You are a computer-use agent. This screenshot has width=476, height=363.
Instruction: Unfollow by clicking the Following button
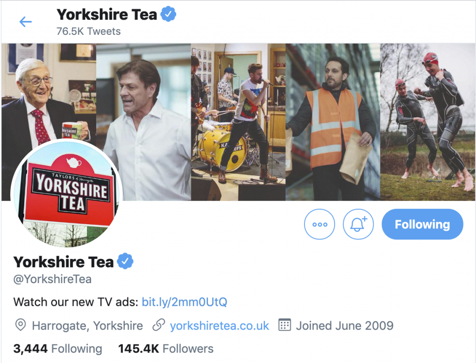[x=422, y=224]
